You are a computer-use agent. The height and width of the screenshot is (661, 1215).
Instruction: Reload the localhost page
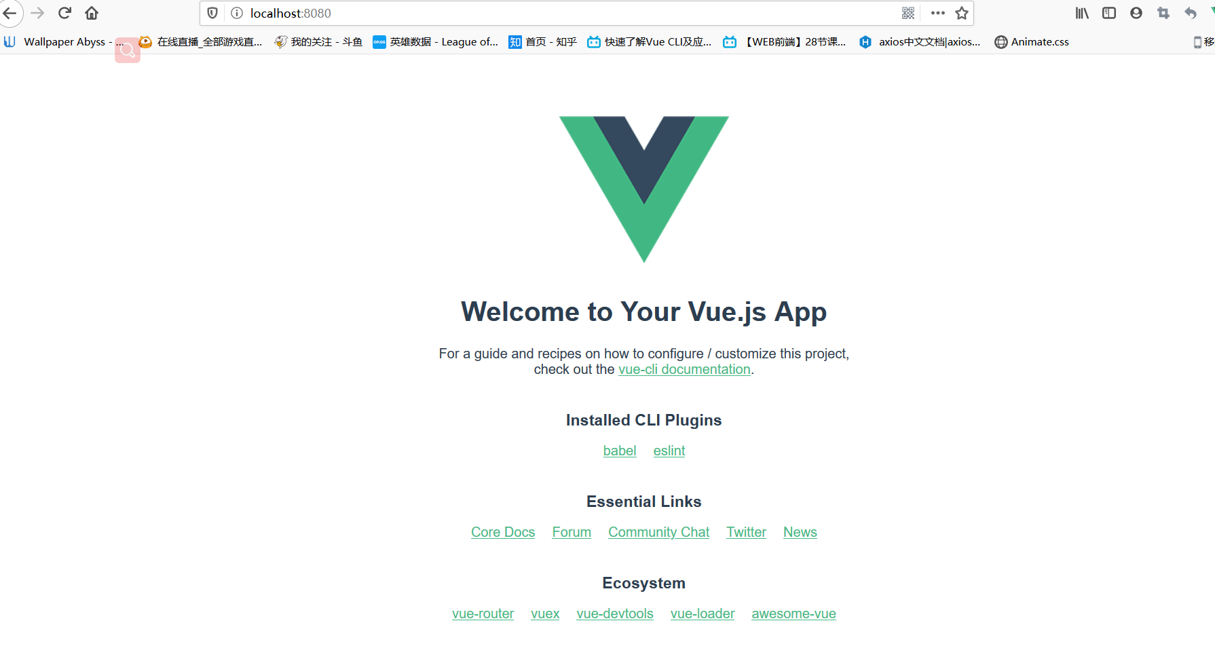[x=65, y=13]
